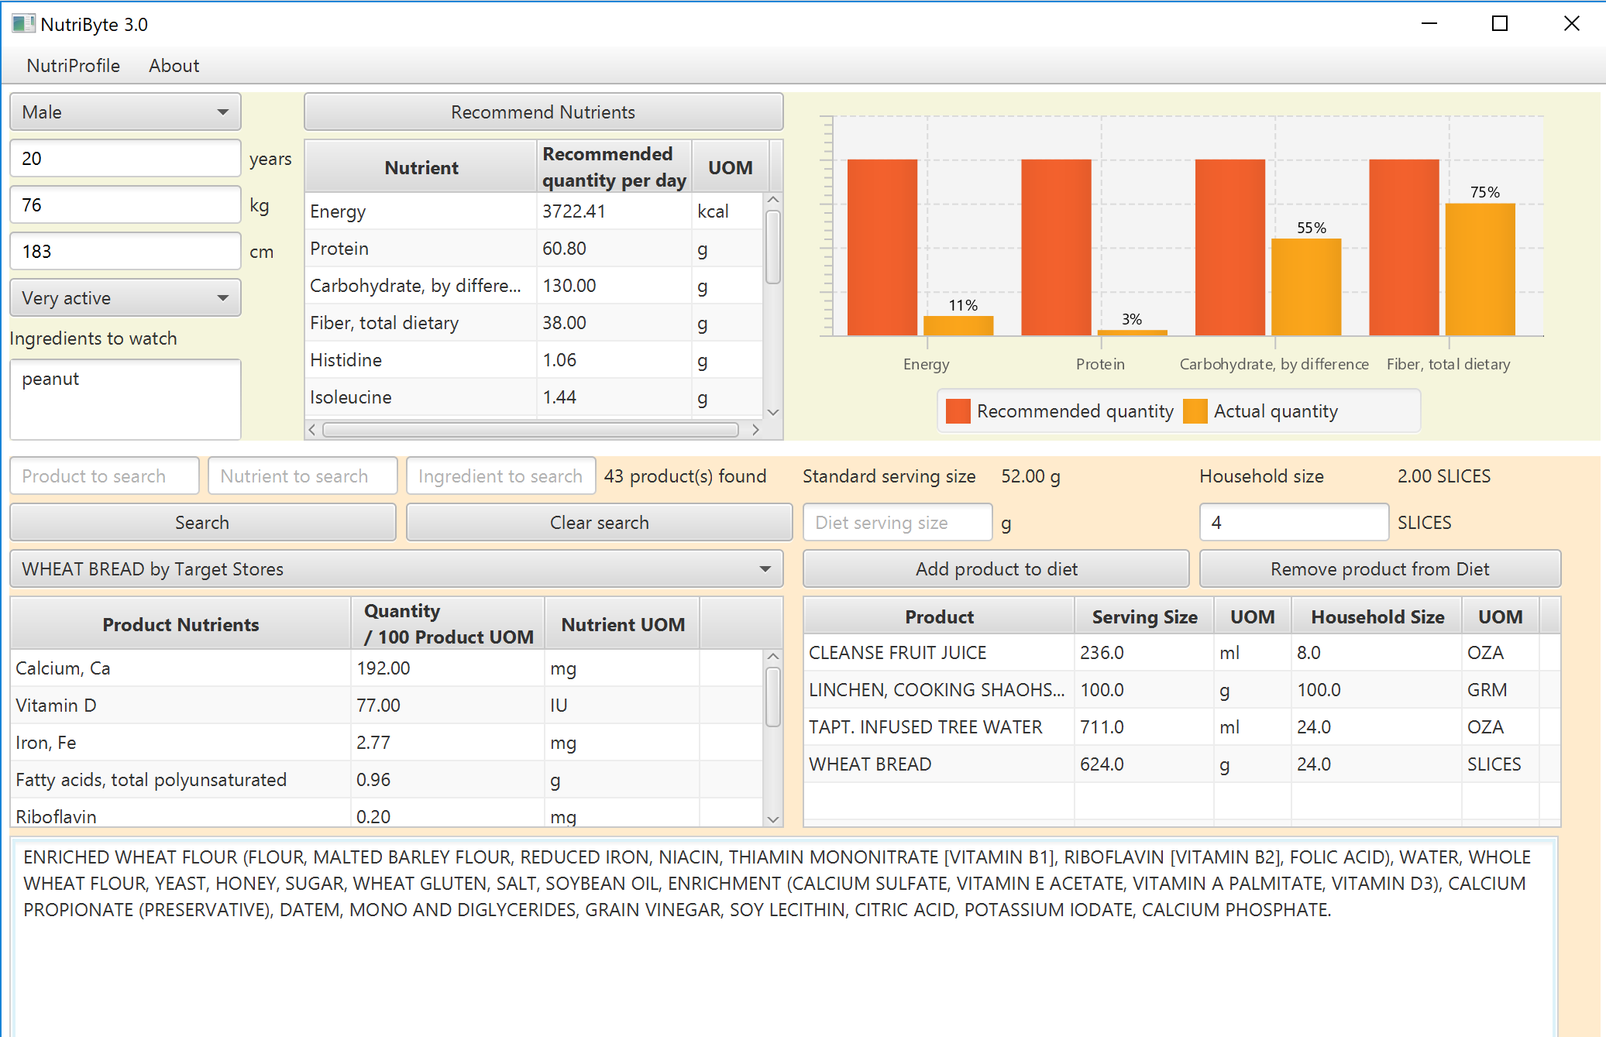Click the Diet serving size field

pos(898,523)
